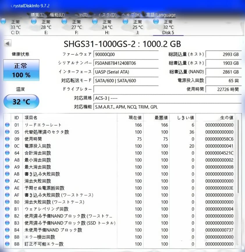Open the 編集(E) menu
The height and width of the screenshot is (252, 245).
(x=37, y=15)
